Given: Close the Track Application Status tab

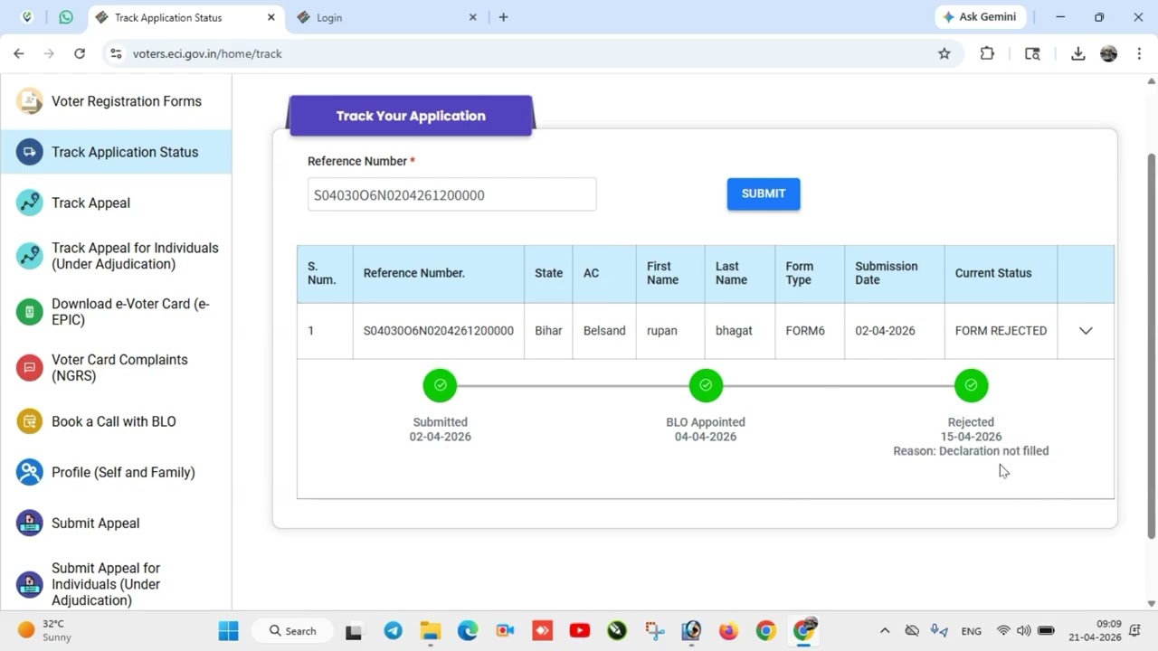Looking at the screenshot, I should click(x=271, y=17).
